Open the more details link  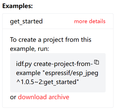coord(90,21)
